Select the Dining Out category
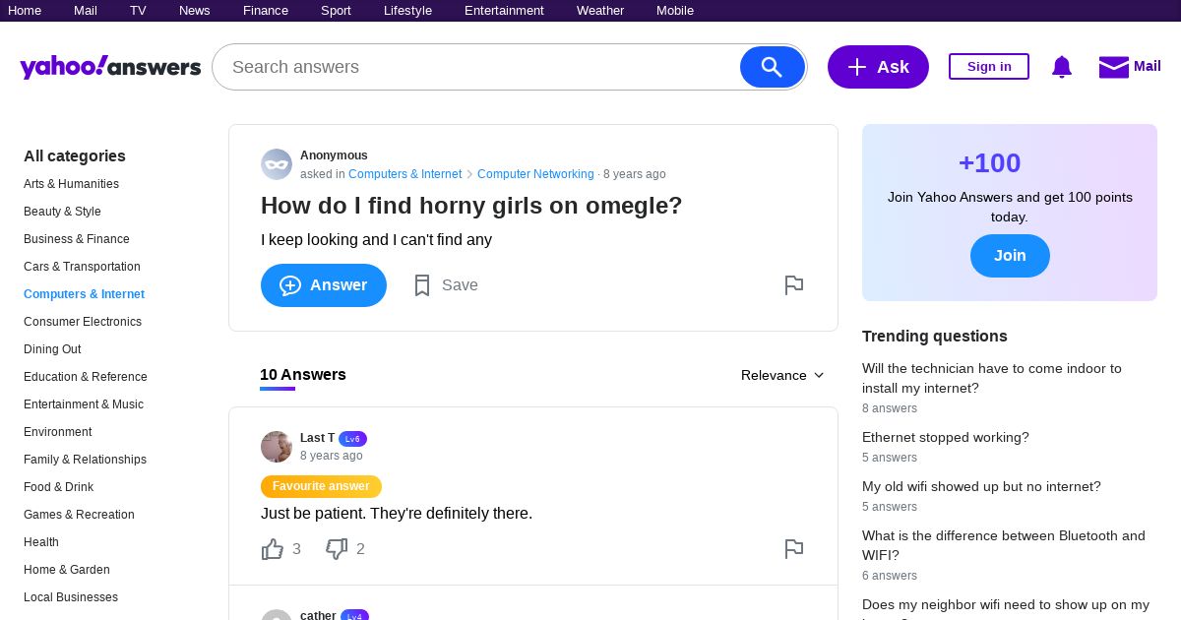 point(52,349)
